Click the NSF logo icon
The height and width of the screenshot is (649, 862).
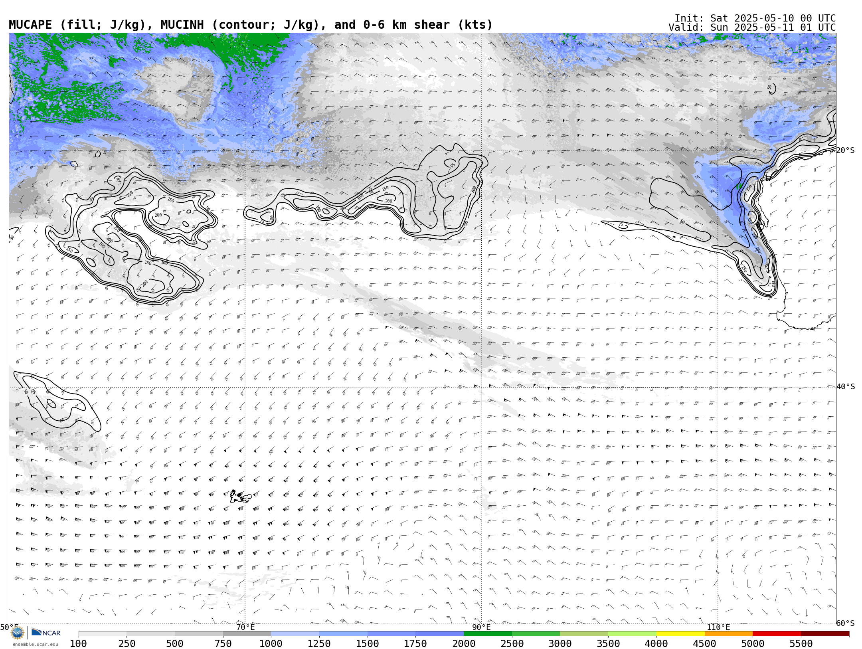click(18, 633)
